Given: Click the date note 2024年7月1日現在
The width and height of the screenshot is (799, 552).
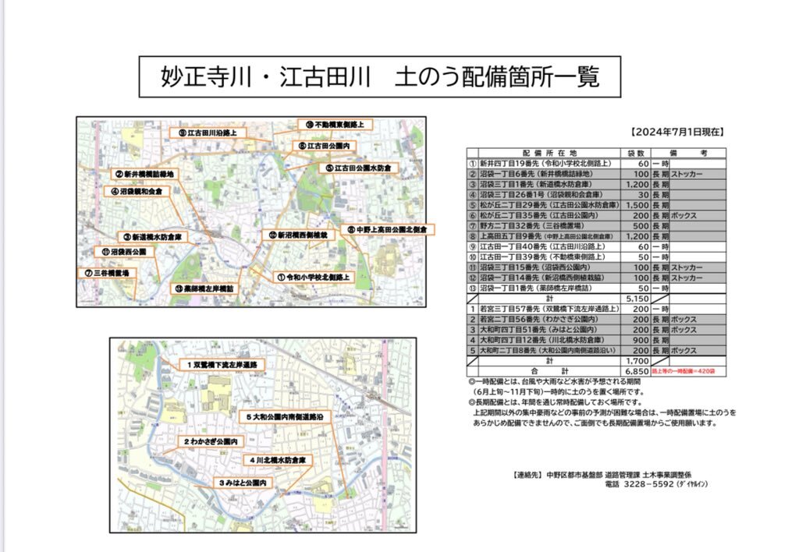Looking at the screenshot, I should (x=677, y=132).
